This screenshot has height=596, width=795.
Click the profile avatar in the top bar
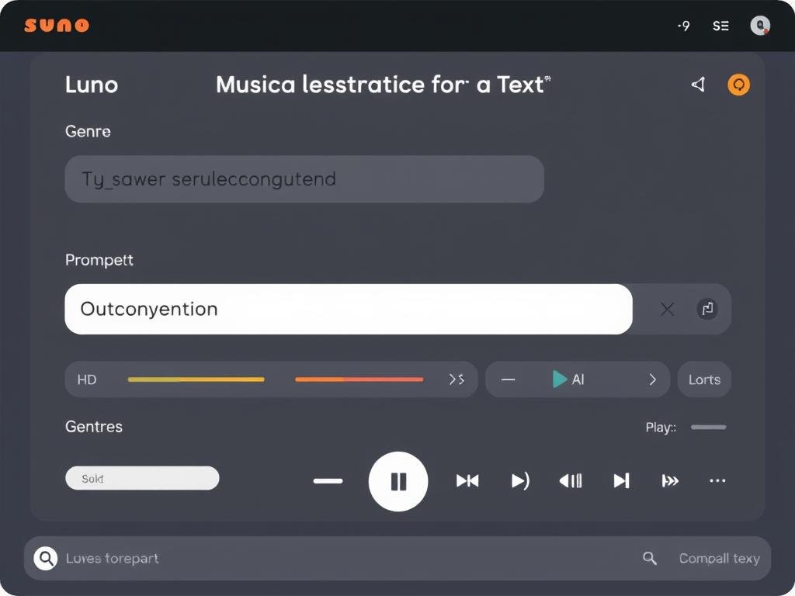click(x=759, y=26)
